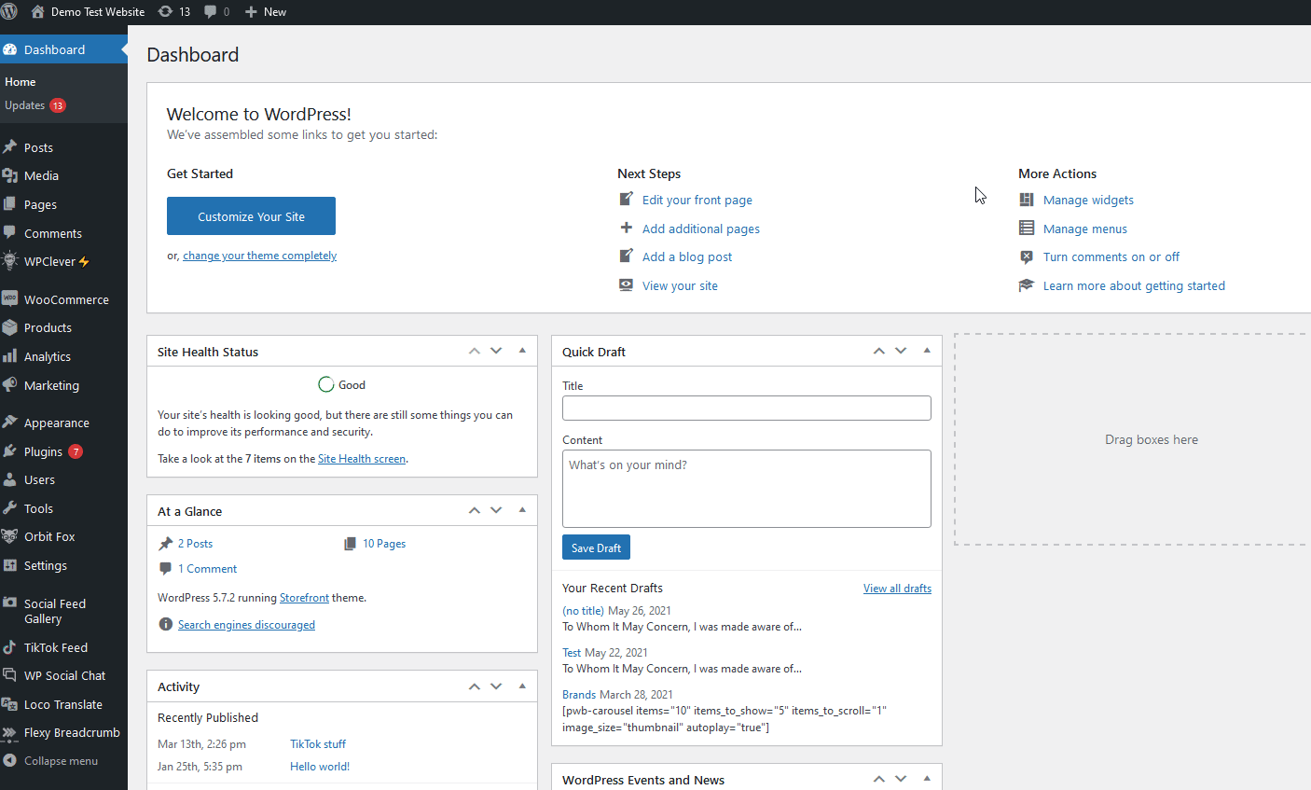
Task: Click the Analytics bar-chart icon
Action: click(15, 356)
